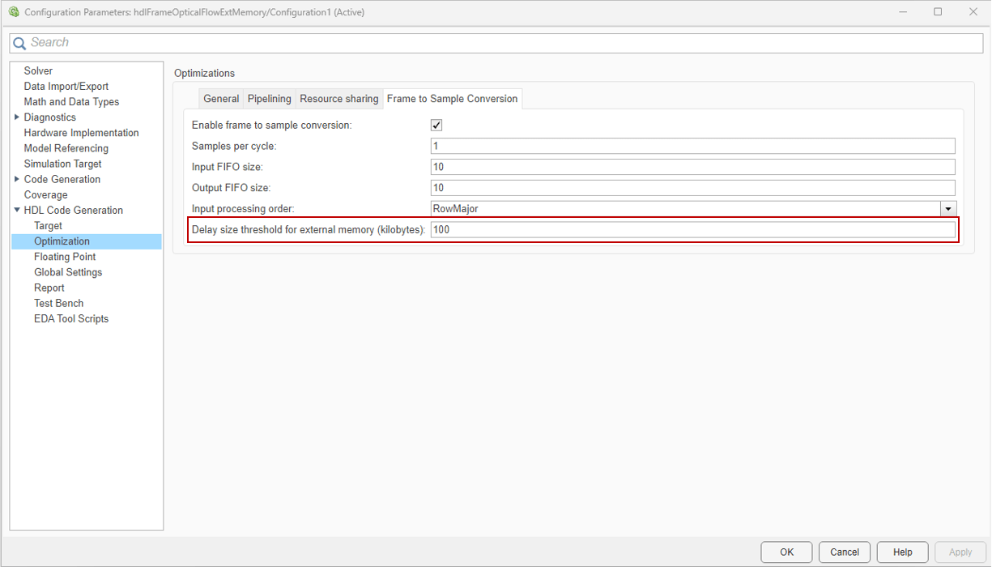Expand the Diagnostics tree node
The width and height of the screenshot is (992, 567).
pyautogui.click(x=17, y=117)
